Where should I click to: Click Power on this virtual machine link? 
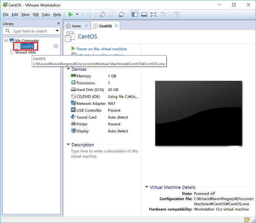[x=101, y=49]
